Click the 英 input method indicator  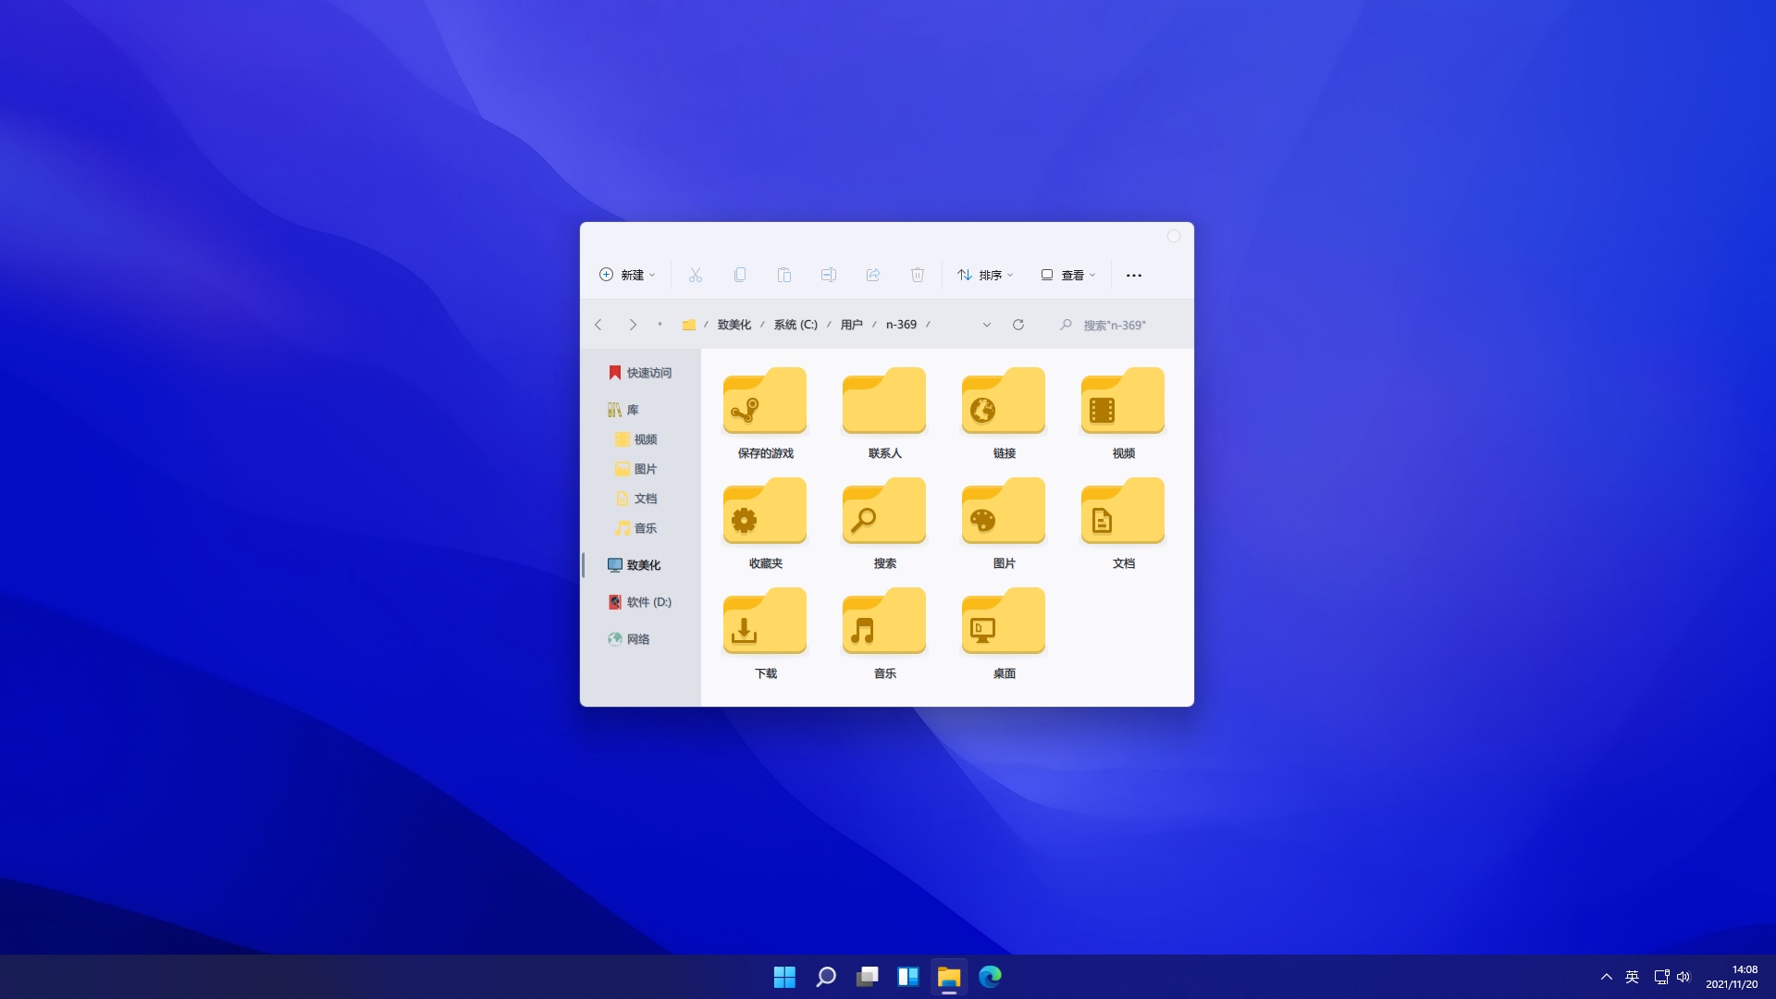(x=1633, y=977)
